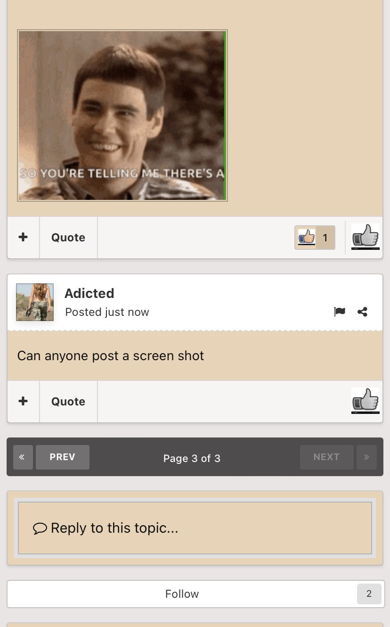Quote the post containing the GIF
Viewport: 390px width, 627px height.
pyautogui.click(x=68, y=237)
